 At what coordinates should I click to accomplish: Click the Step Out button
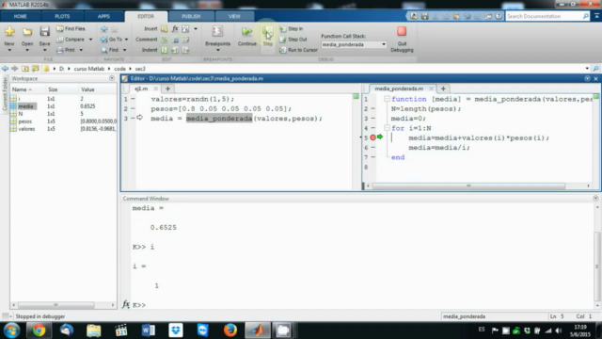293,40
